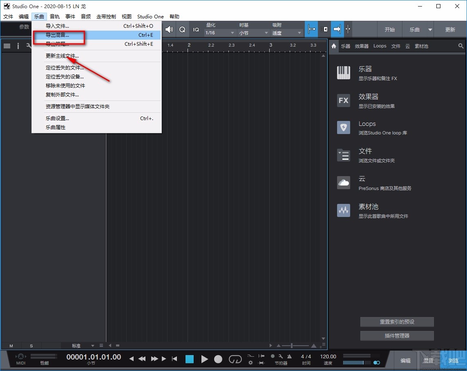The width and height of the screenshot is (467, 371).
Task: Click the blue Stop transport button
Action: click(x=190, y=359)
